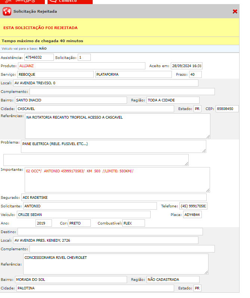Select the Placa field ADY4B44

coord(192,214)
